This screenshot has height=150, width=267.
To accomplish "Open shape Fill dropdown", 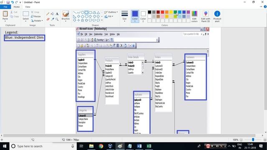I will click(x=109, y=16).
